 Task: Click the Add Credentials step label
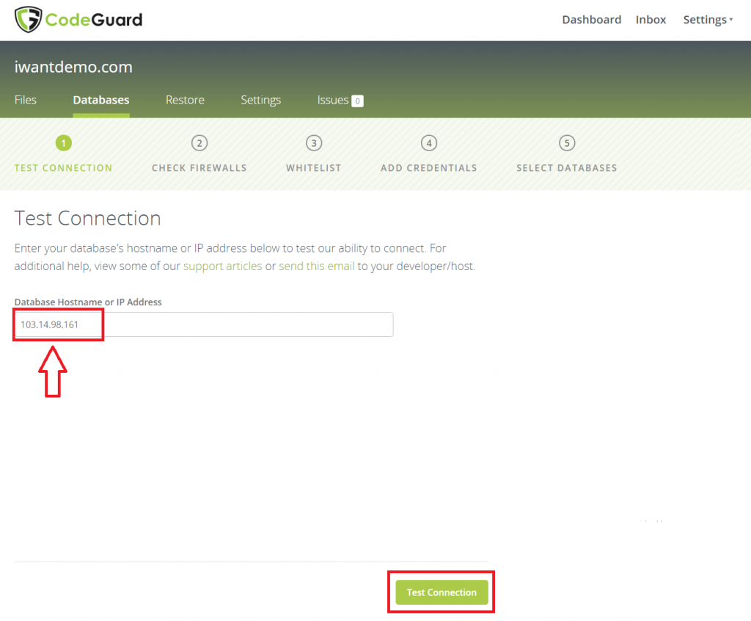pos(428,168)
